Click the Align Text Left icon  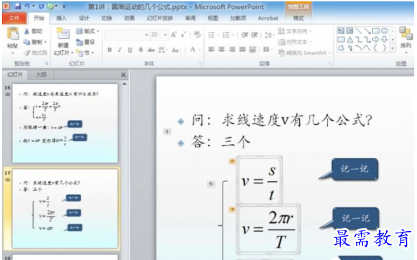click(x=212, y=49)
